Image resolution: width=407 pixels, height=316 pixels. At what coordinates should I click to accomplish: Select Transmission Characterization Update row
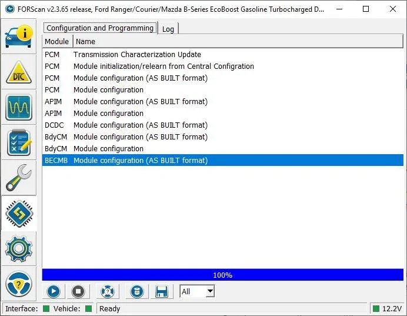(223, 55)
